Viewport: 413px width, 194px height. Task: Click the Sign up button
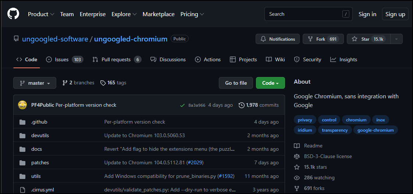pos(395,14)
